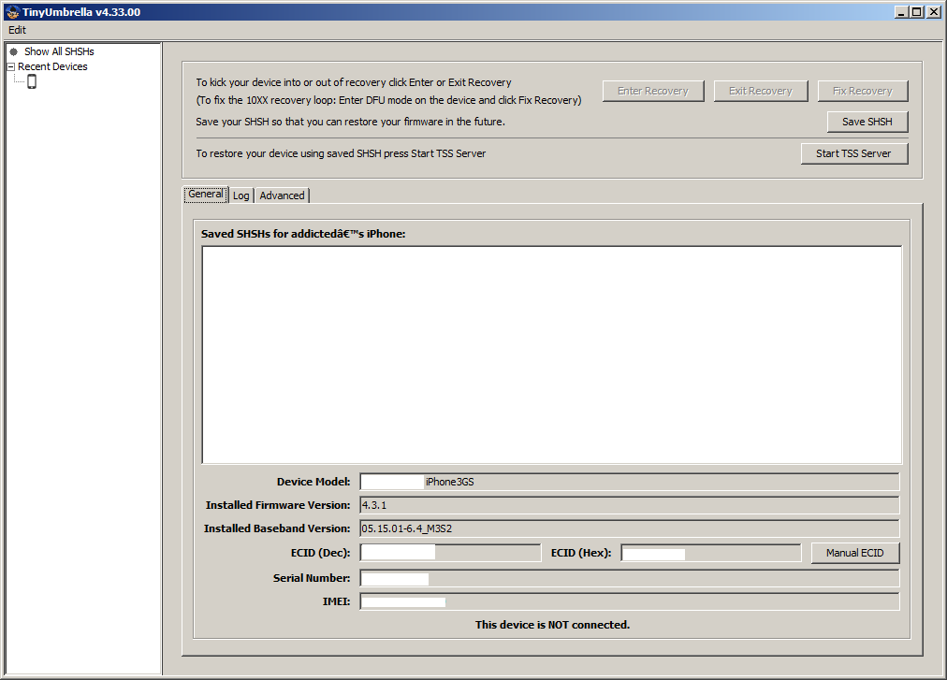
Task: Close the TinyUmbrella window
Action: [x=933, y=12]
